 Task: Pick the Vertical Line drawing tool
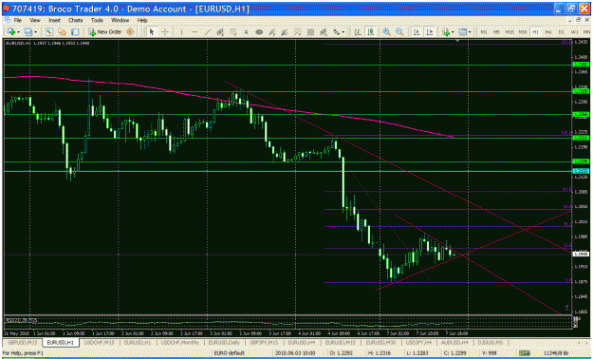click(x=181, y=32)
